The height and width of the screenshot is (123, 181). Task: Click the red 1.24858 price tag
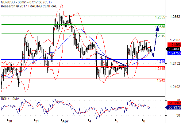coord(174,45)
